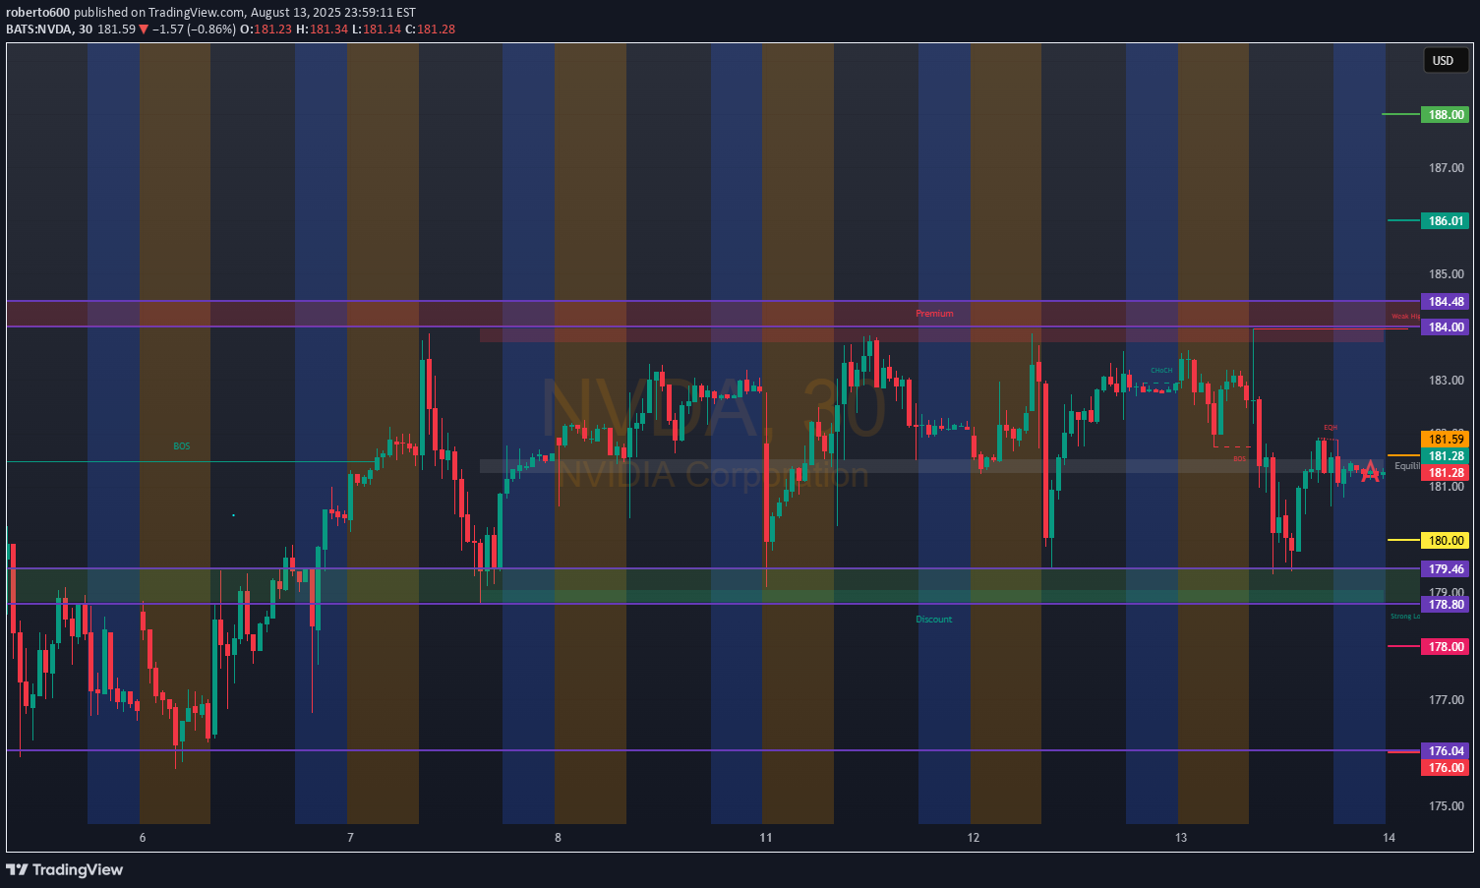The height and width of the screenshot is (888, 1480).
Task: Select the pink 178.00 price label
Action: pos(1446,647)
